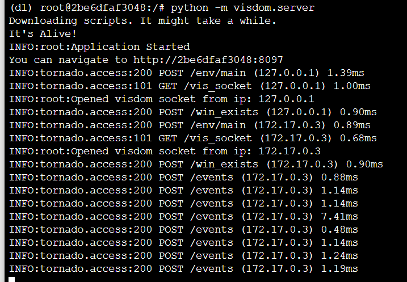This screenshot has height=282, width=407.
Task: Click the terminal cursor block at the bottom
Action: coord(11,279)
